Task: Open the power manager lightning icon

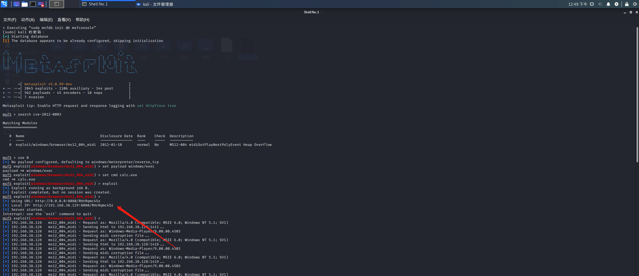Action: pos(617,4)
